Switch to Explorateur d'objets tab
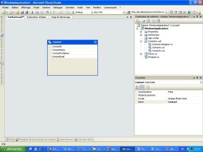The image size is (203, 152). tap(37, 17)
